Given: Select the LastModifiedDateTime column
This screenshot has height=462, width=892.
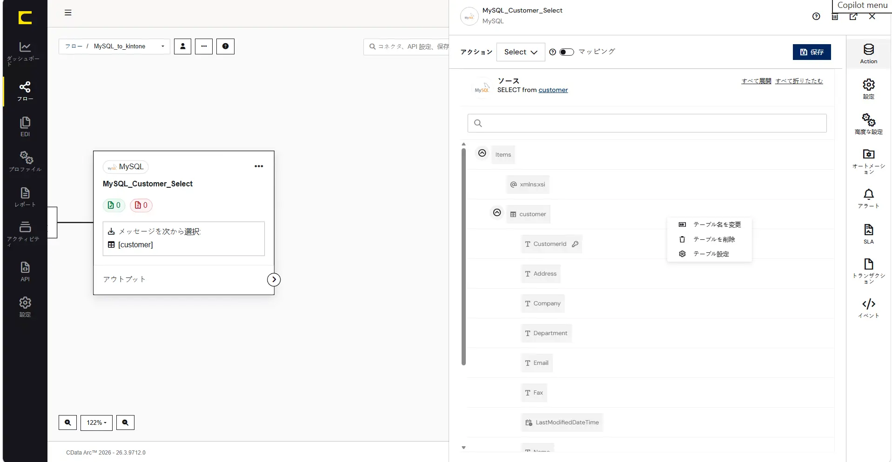Looking at the screenshot, I should (562, 422).
